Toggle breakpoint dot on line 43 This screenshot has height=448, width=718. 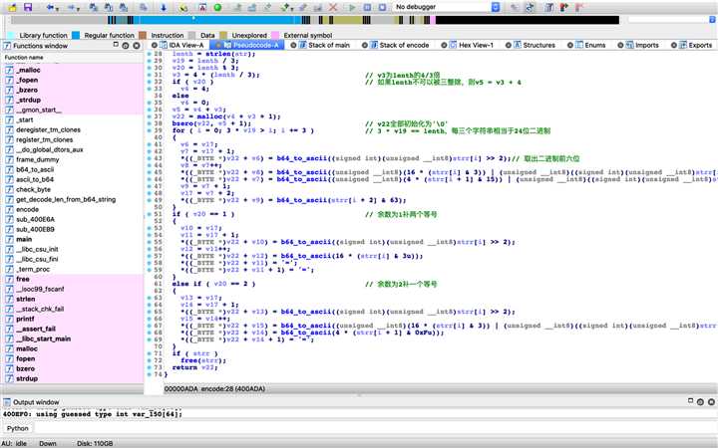tap(150, 158)
